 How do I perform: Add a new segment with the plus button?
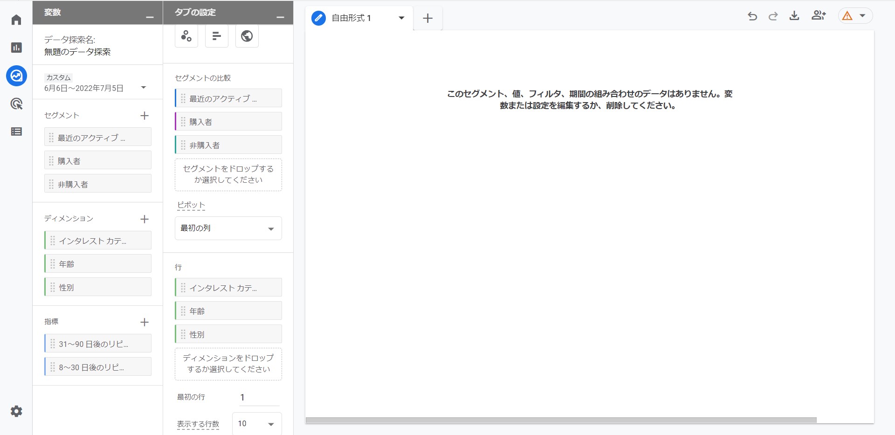[145, 116]
